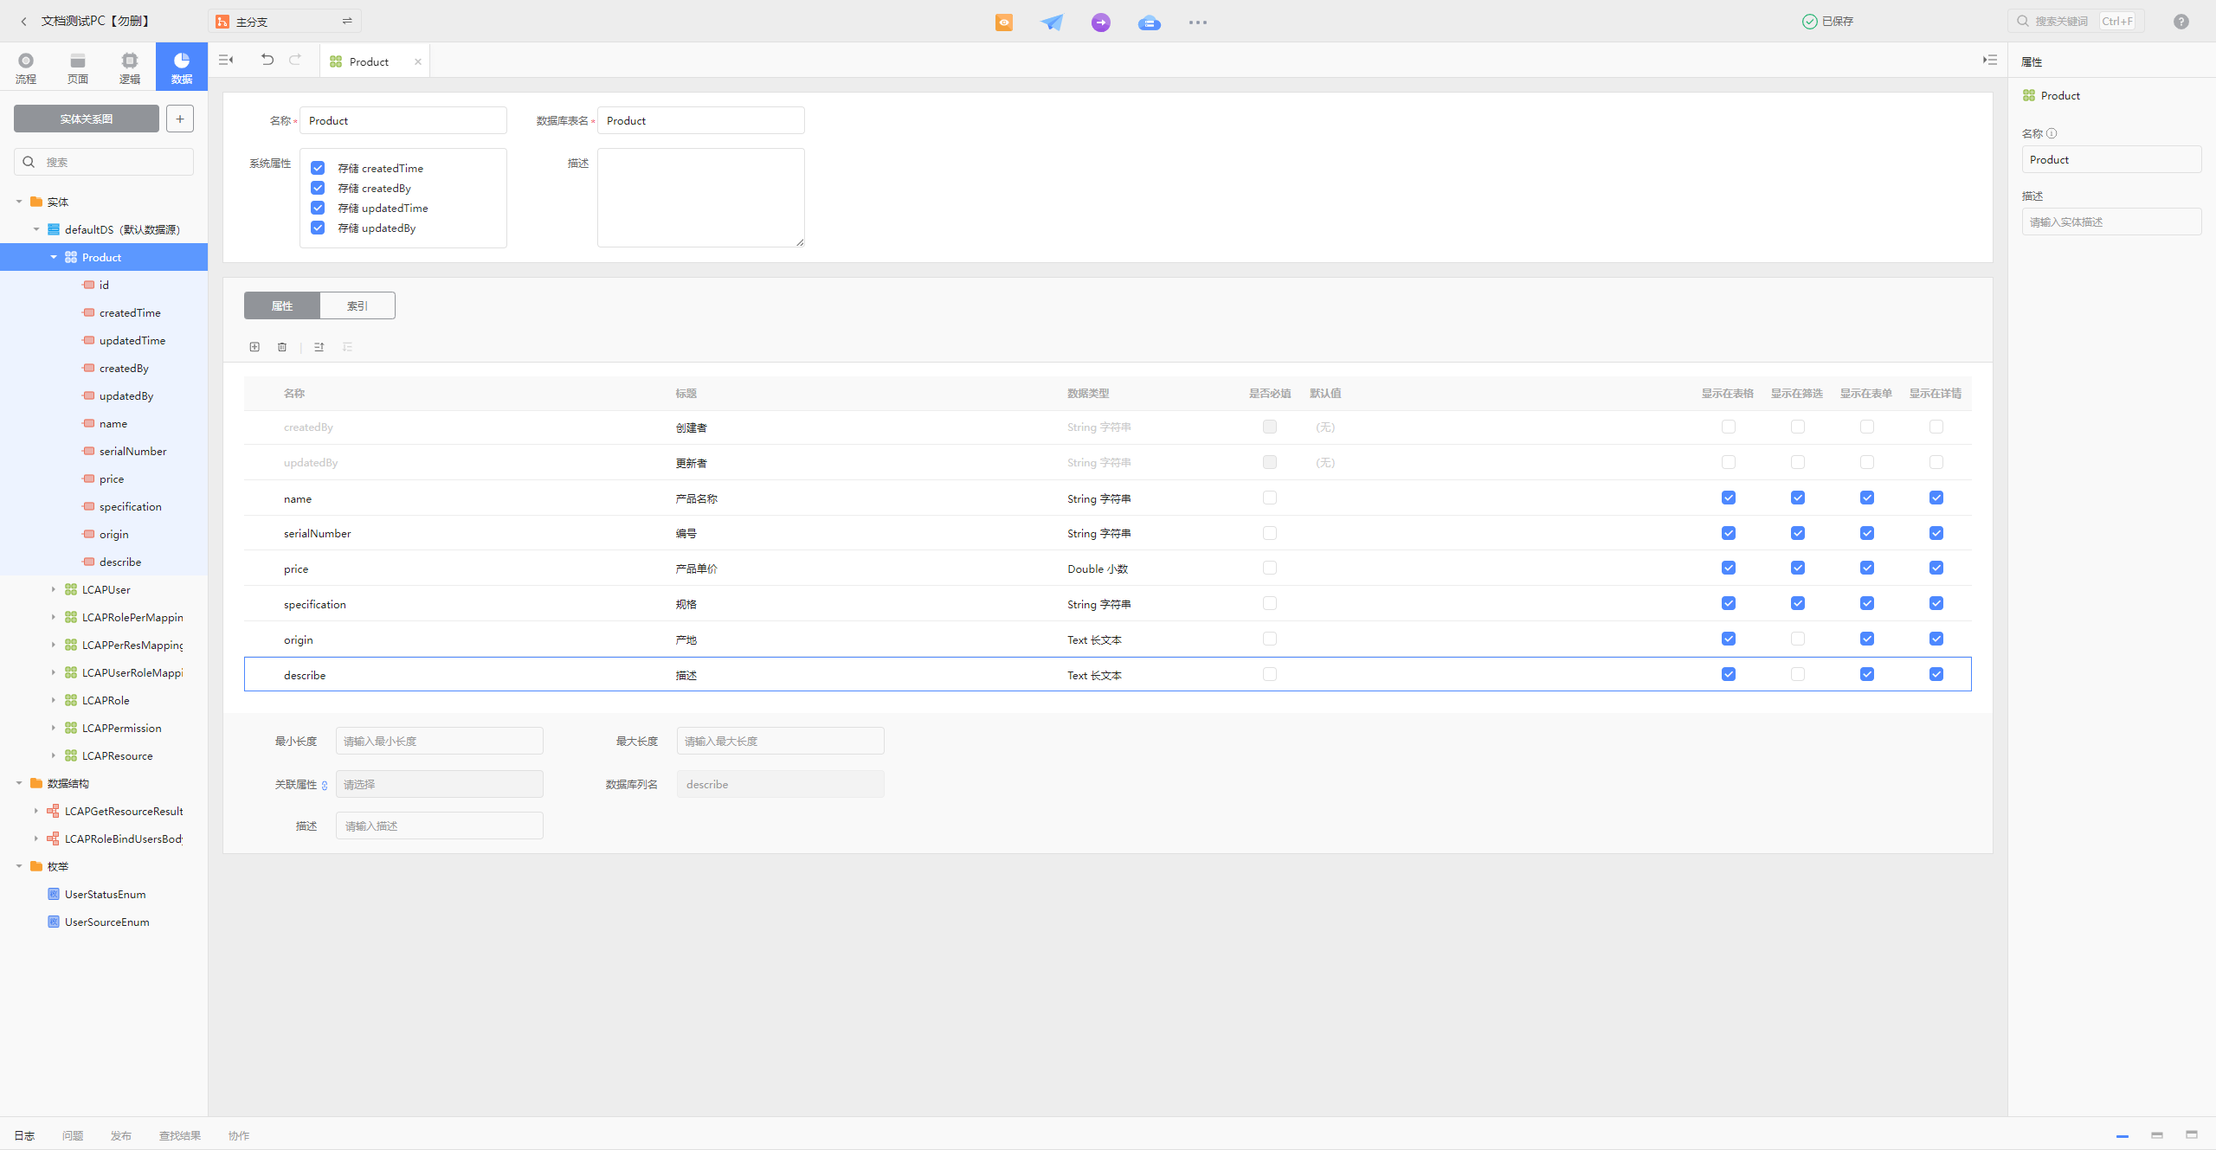Screen dimensions: 2216x1150
Task: Expand the LCAPUser entity
Action: pyautogui.click(x=54, y=589)
